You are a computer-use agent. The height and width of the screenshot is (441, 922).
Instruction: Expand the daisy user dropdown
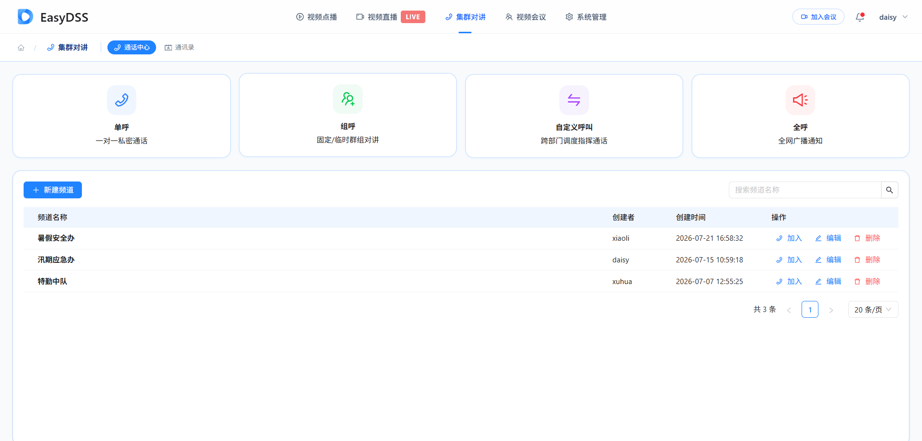(x=893, y=17)
